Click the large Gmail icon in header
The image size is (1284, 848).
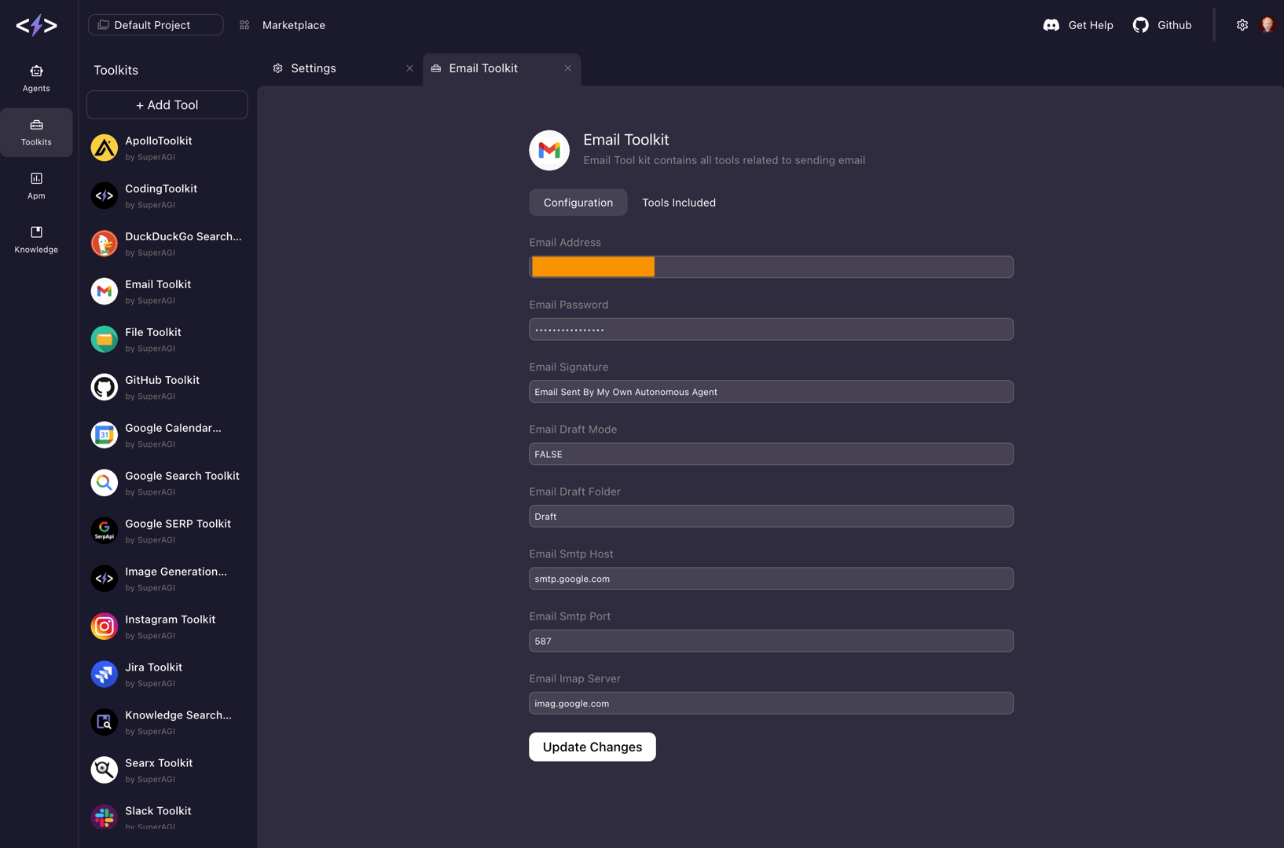point(549,150)
